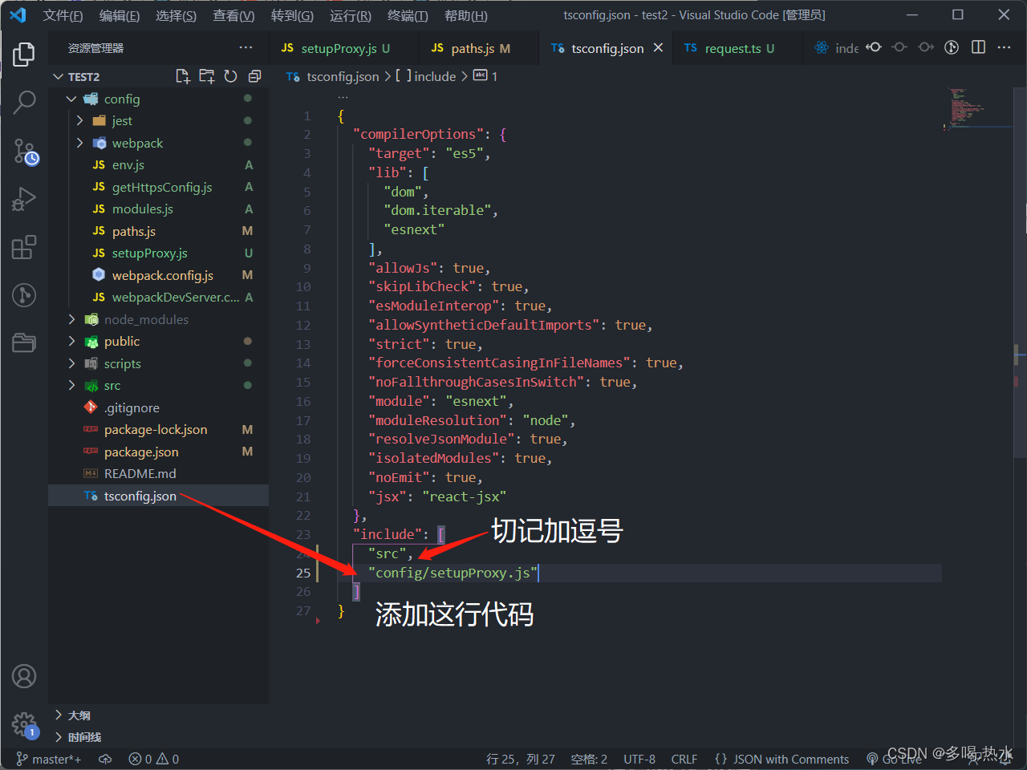The image size is (1027, 770).
Task: Refresh the explorer file tree
Action: point(231,76)
